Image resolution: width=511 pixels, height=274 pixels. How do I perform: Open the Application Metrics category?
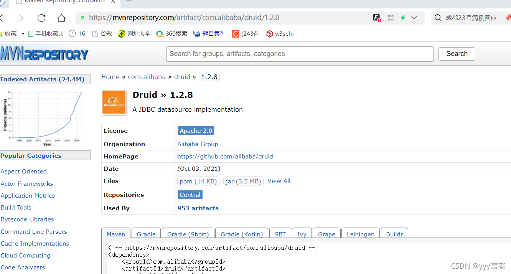pyautogui.click(x=28, y=196)
